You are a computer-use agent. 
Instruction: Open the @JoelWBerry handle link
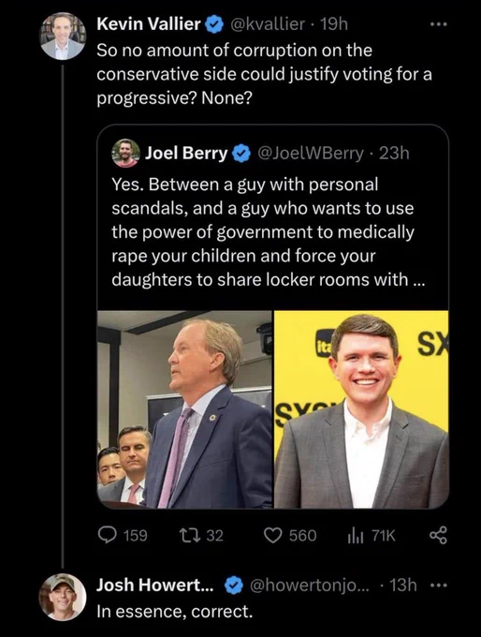pyautogui.click(x=311, y=154)
